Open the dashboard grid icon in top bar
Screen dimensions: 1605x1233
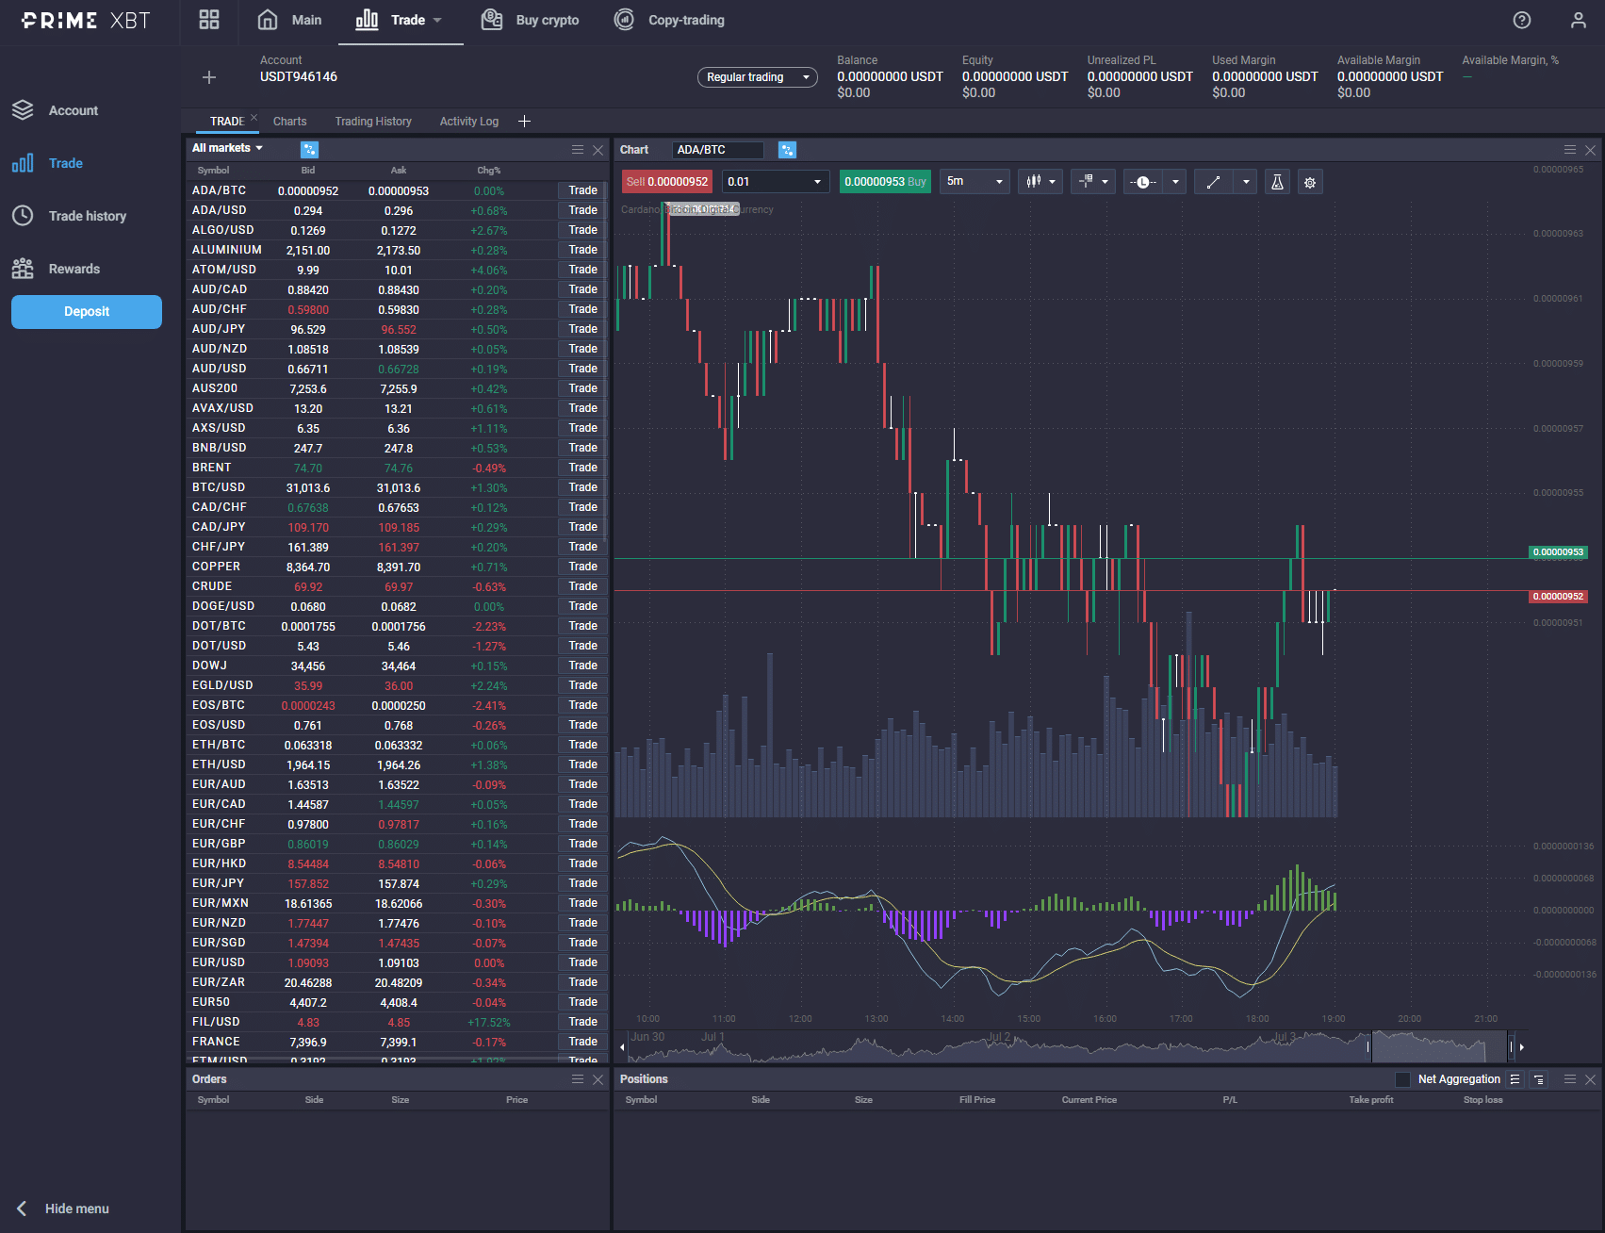(x=209, y=20)
